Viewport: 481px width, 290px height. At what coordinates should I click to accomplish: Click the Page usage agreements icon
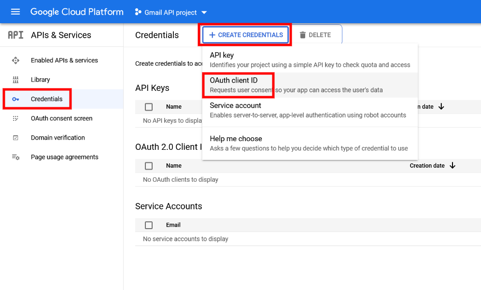(15, 157)
